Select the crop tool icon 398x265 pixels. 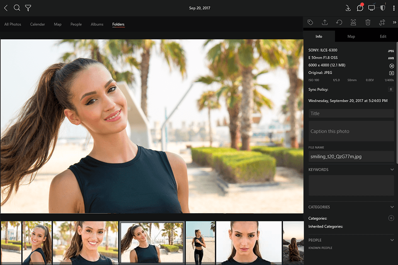click(x=382, y=22)
